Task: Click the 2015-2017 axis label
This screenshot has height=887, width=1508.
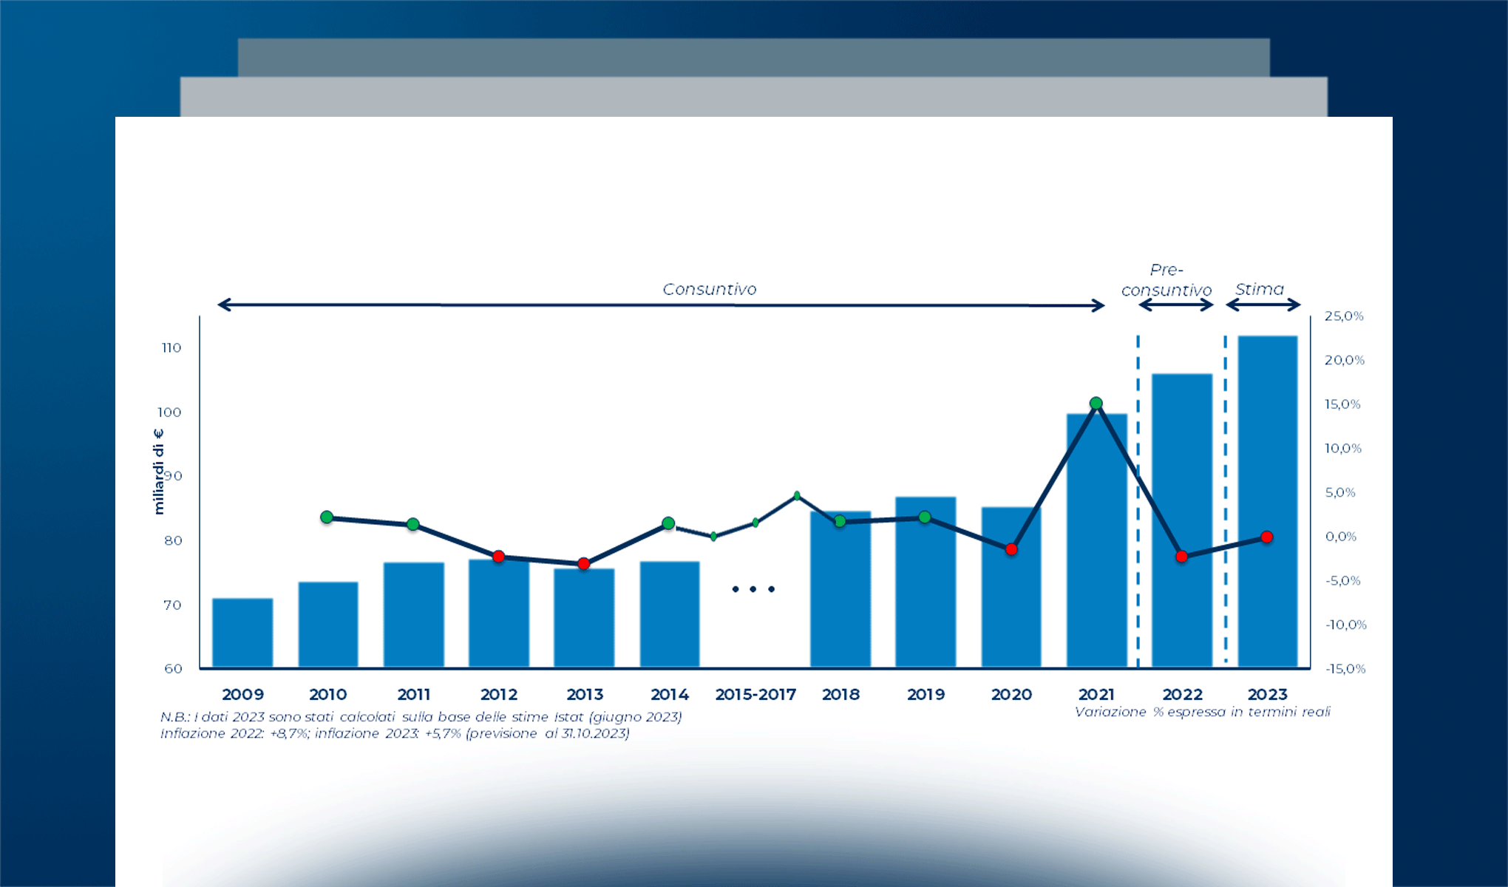Action: [755, 695]
